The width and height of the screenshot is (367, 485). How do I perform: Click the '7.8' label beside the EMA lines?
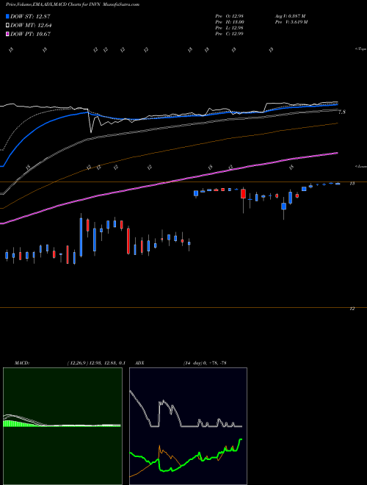pyautogui.click(x=342, y=112)
